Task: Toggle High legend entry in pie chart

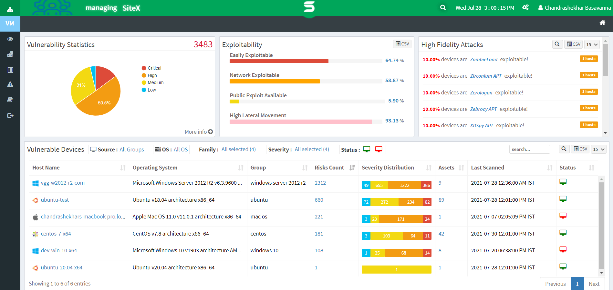Action: click(149, 75)
